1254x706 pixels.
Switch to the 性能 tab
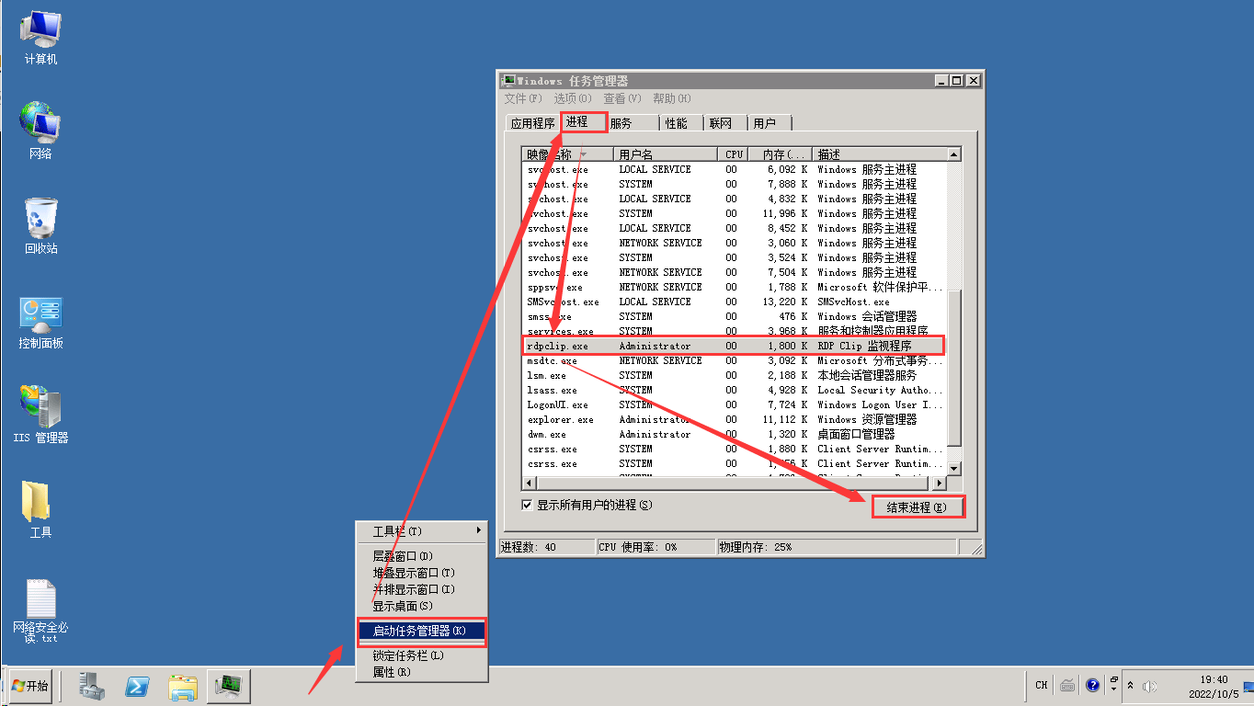point(676,123)
